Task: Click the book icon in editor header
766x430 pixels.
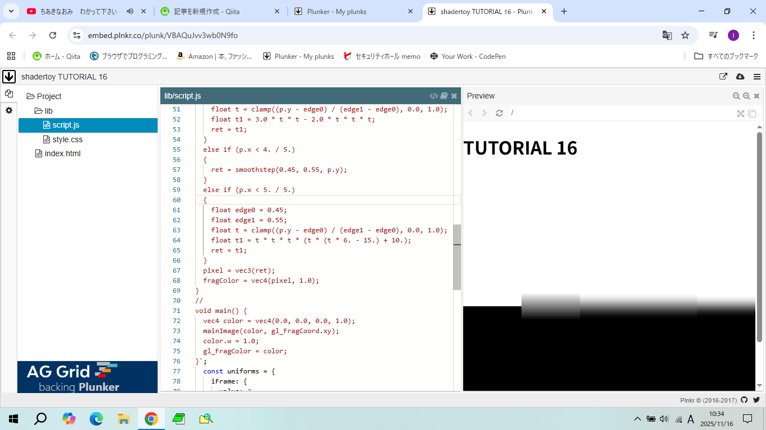Action: (444, 96)
